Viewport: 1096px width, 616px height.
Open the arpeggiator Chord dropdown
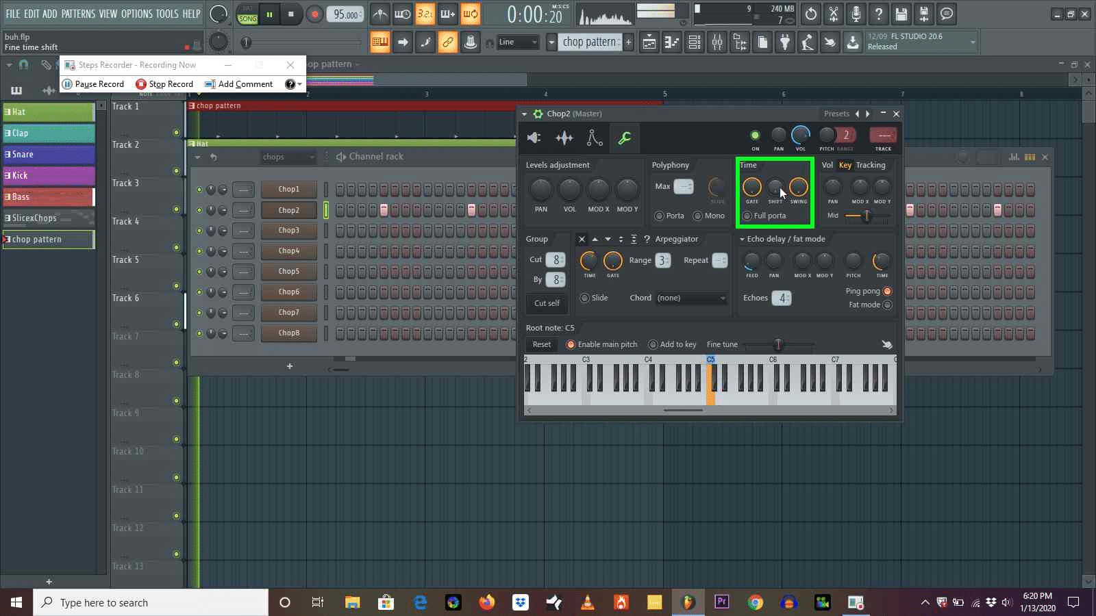tap(691, 298)
